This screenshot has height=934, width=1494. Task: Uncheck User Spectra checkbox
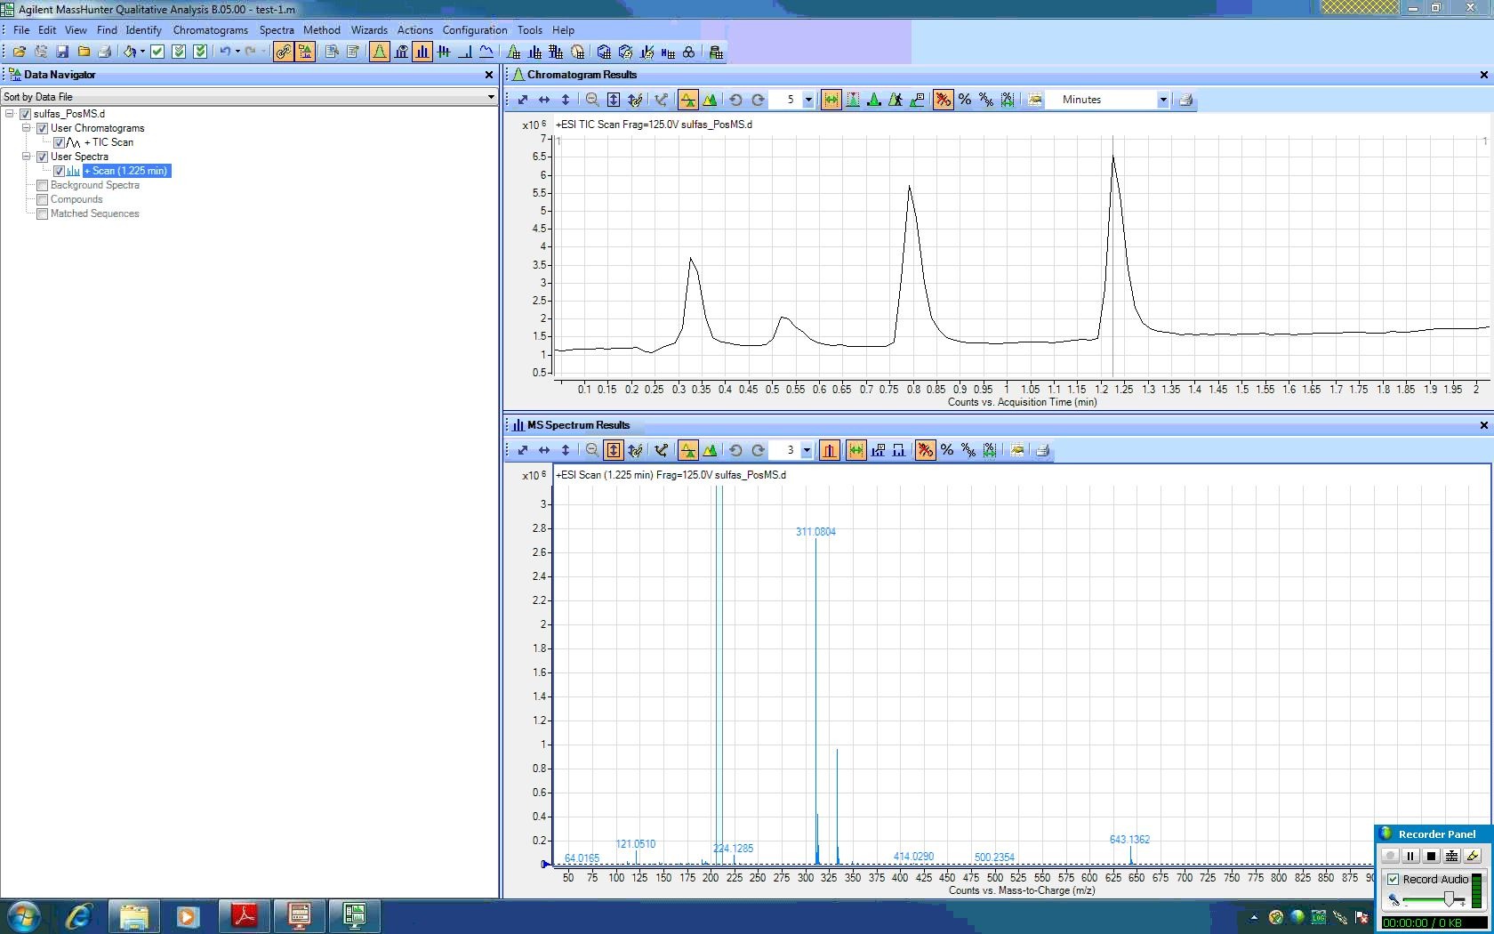click(x=42, y=157)
